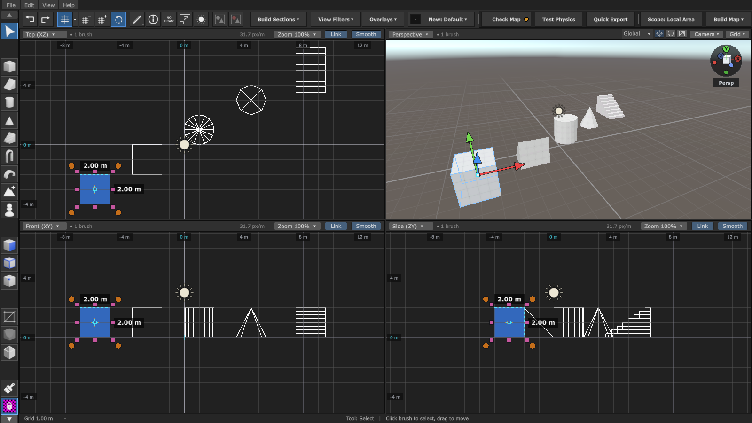752x423 pixels.
Task: Select the wedge brush primitive
Action: click(9, 85)
